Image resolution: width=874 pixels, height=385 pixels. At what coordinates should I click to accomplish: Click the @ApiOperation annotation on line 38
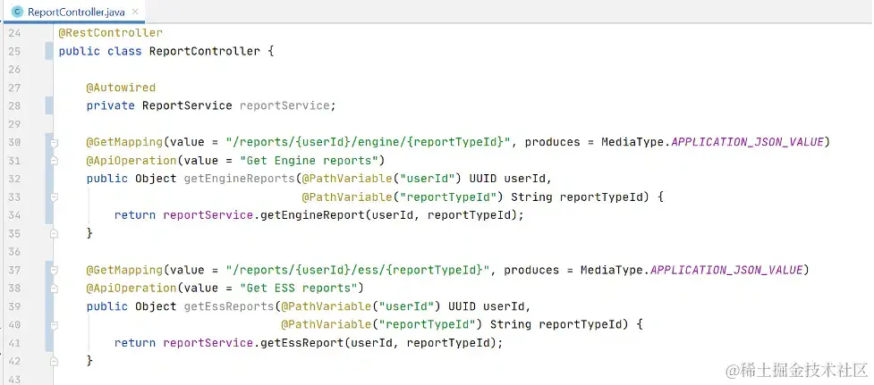(132, 288)
